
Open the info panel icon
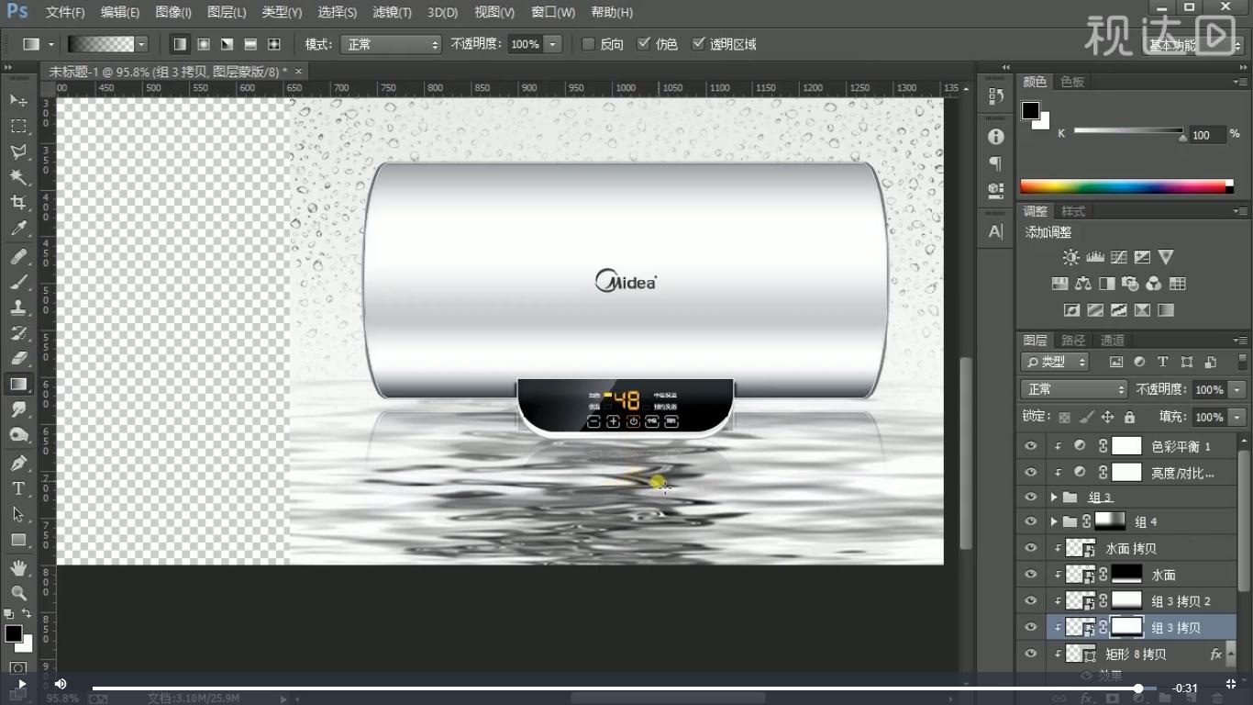coord(996,137)
